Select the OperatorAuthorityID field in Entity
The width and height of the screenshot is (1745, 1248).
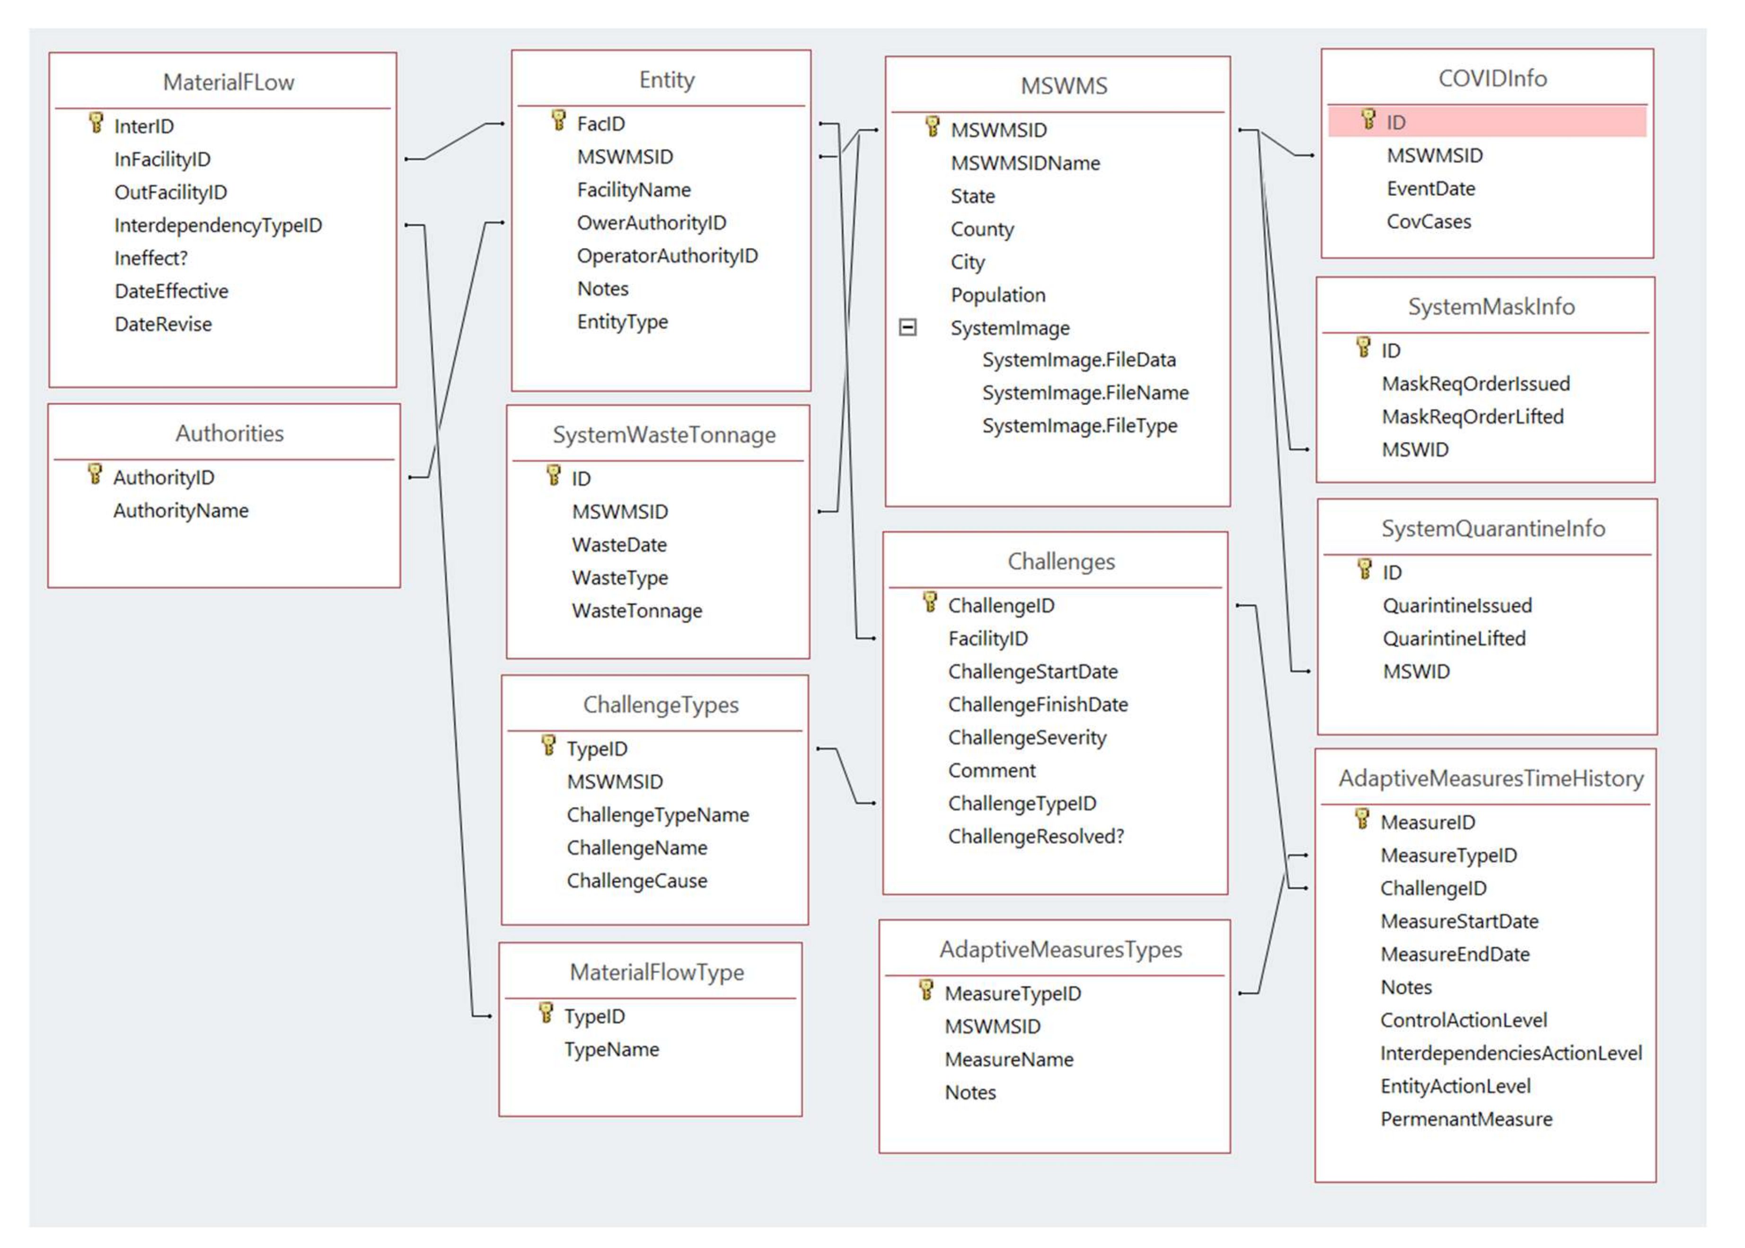click(666, 256)
